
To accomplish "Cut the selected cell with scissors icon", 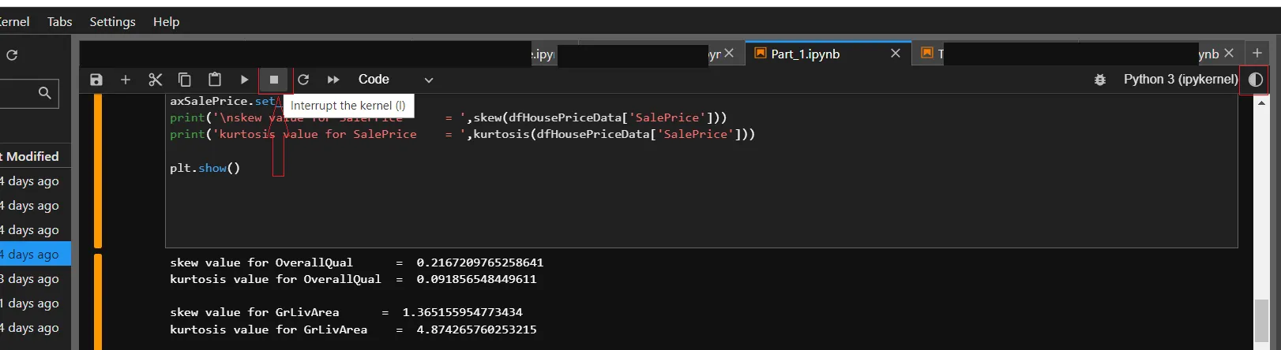I will [155, 80].
